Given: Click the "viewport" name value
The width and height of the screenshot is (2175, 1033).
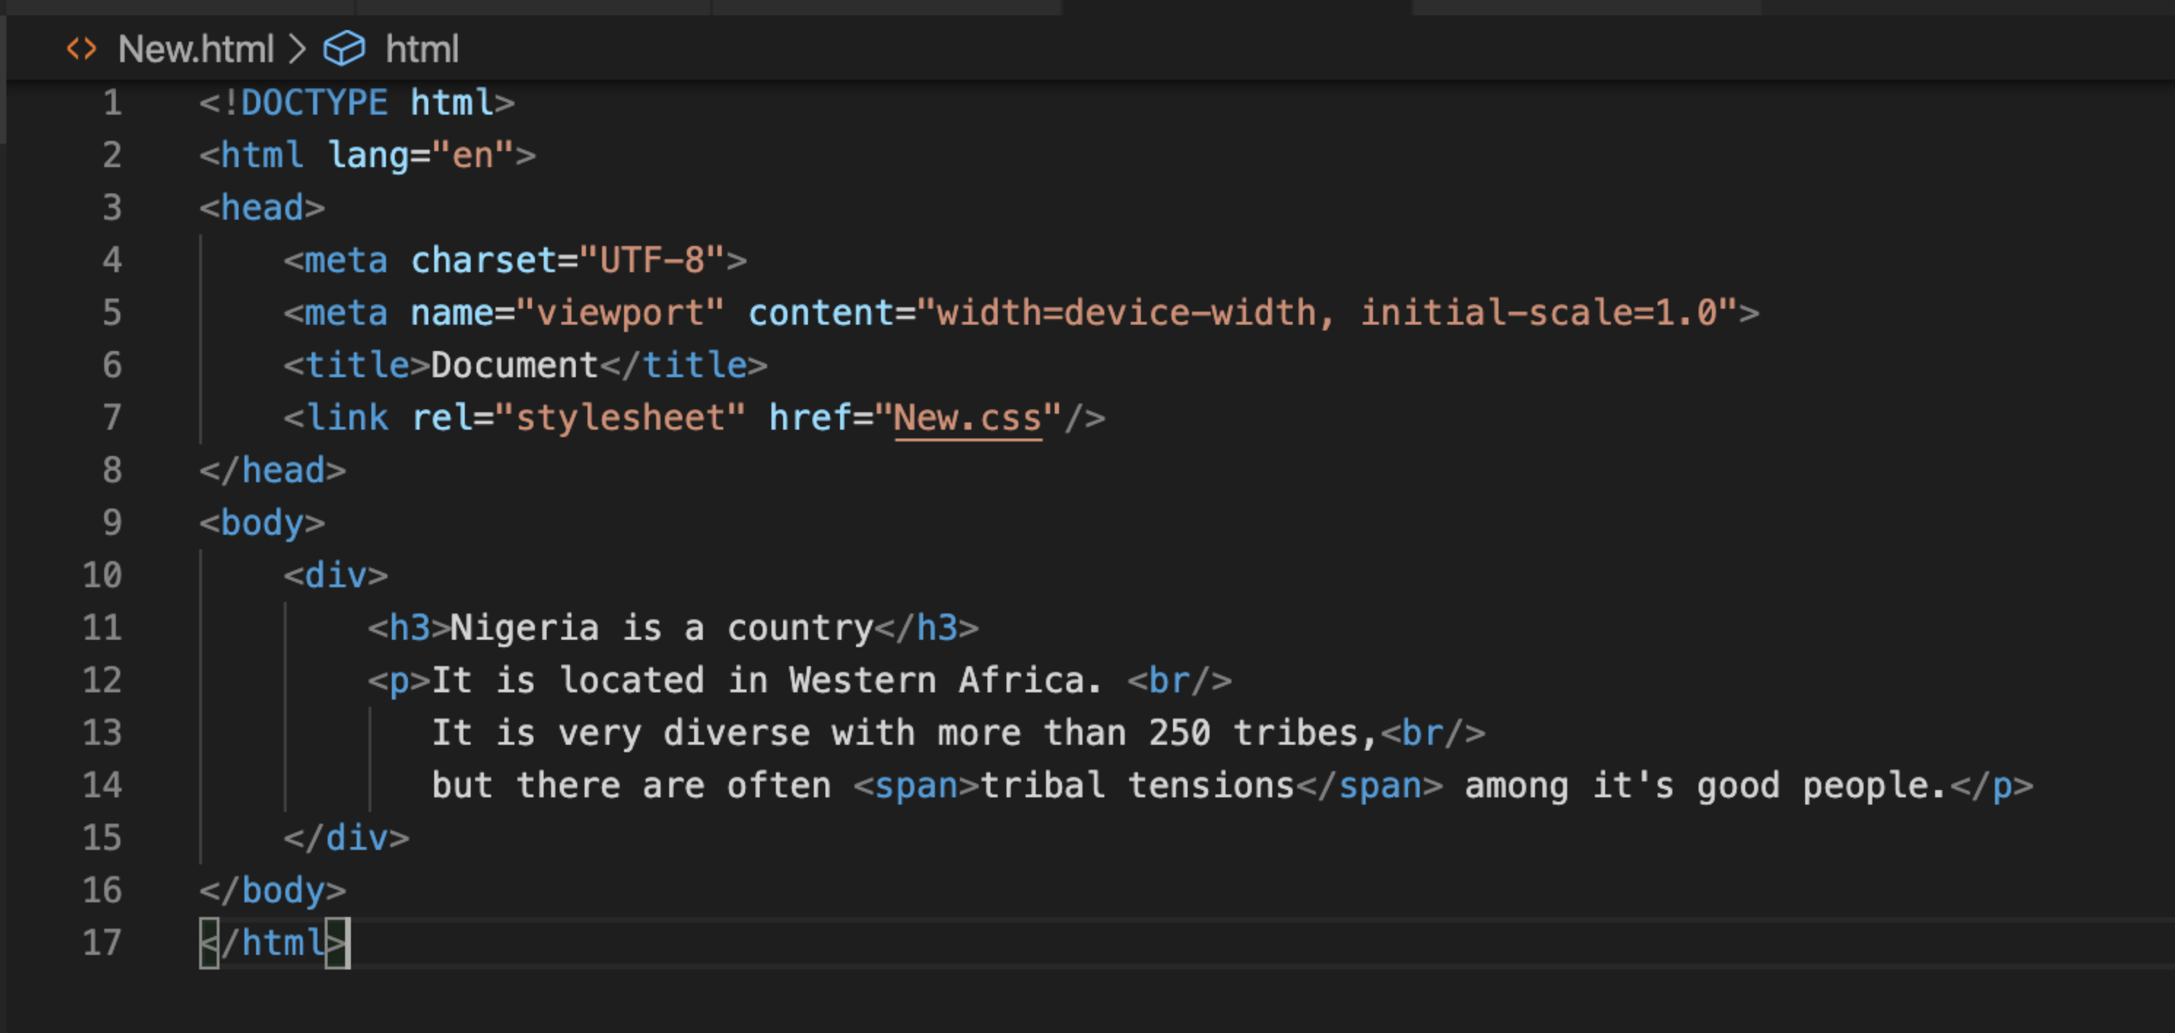Looking at the screenshot, I should pos(620,313).
